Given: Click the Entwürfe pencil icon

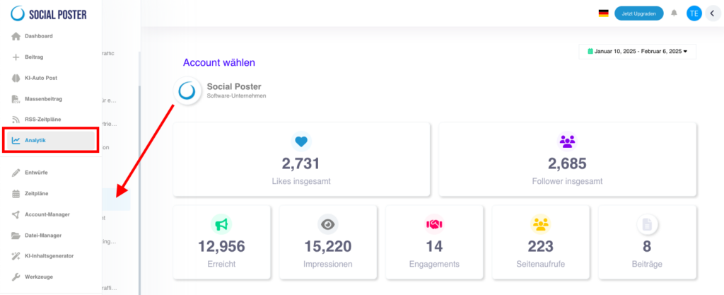Looking at the screenshot, I should click(x=16, y=173).
